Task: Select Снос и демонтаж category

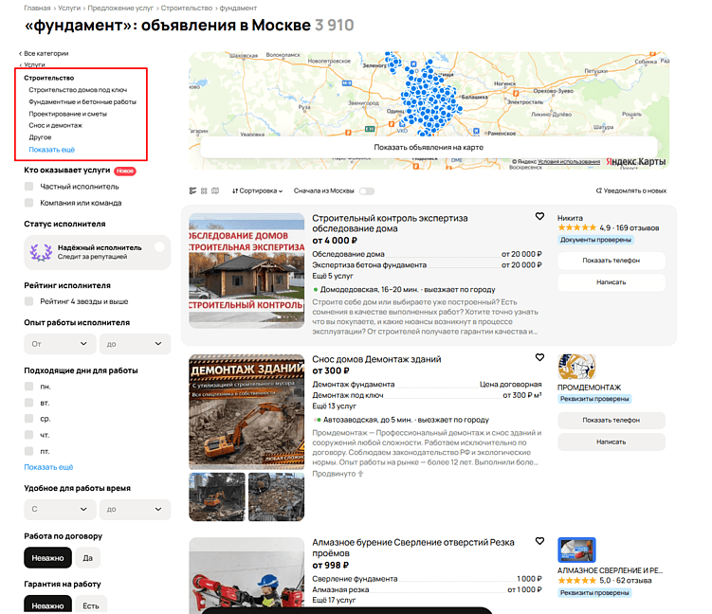Action: click(x=55, y=125)
